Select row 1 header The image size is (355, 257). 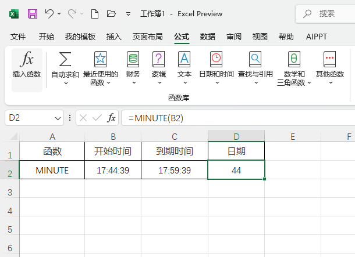(10, 151)
